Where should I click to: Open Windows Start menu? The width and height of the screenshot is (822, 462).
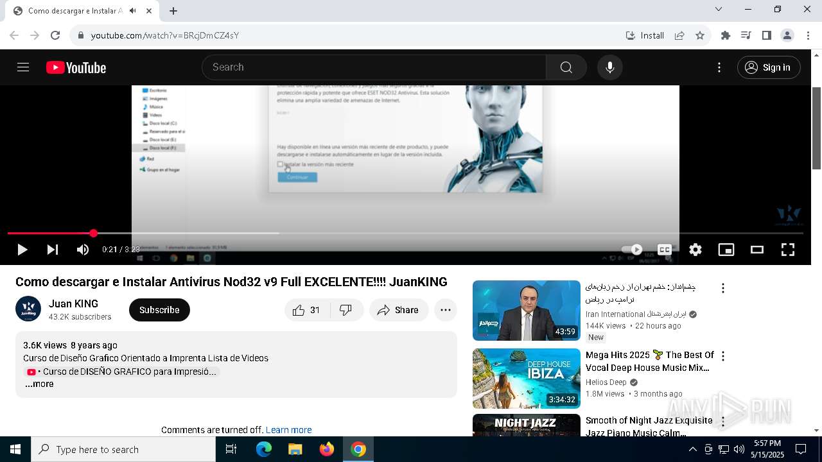[x=15, y=449]
